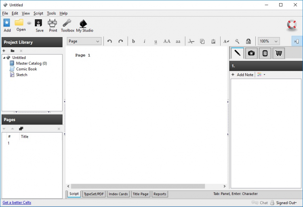
Task: Click the Add Note button
Action: pos(242,75)
